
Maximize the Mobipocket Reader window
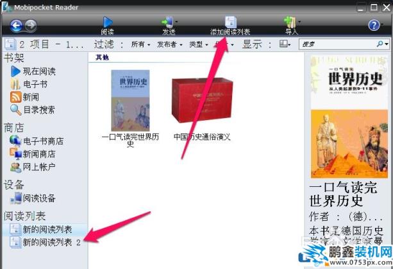[374, 7]
